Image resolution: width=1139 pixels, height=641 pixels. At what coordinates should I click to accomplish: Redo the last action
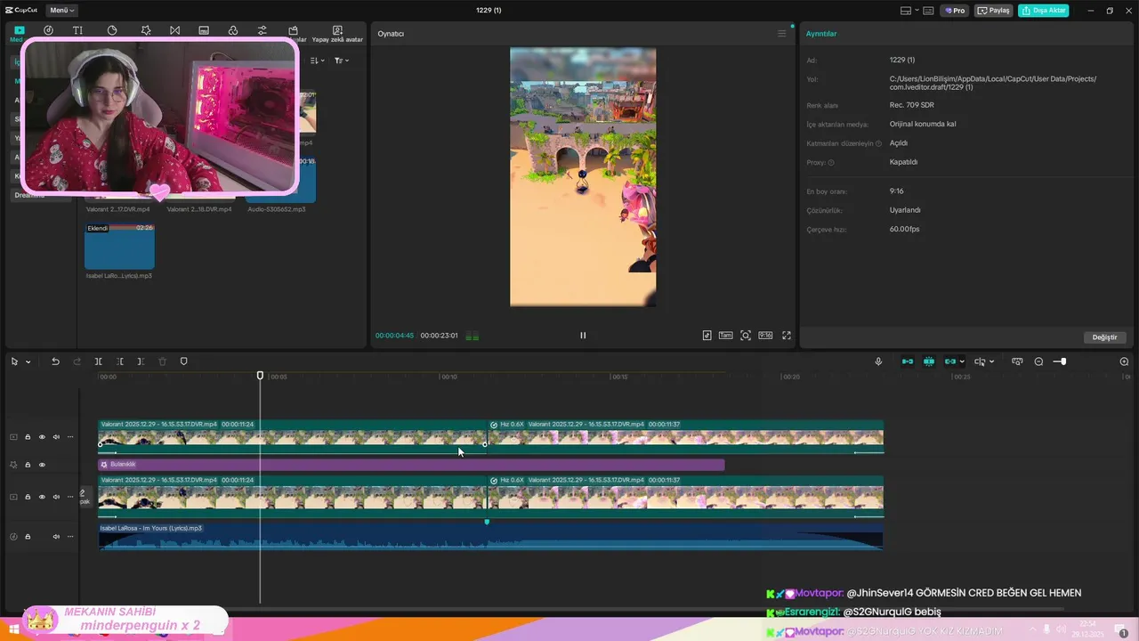click(x=77, y=361)
